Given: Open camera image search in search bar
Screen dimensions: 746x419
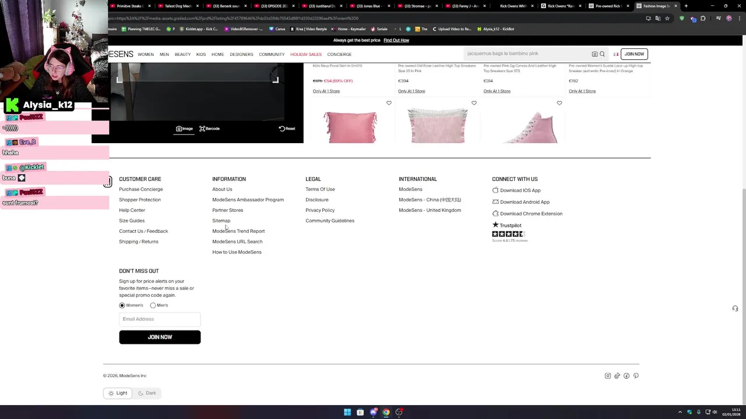Looking at the screenshot, I should [594, 54].
